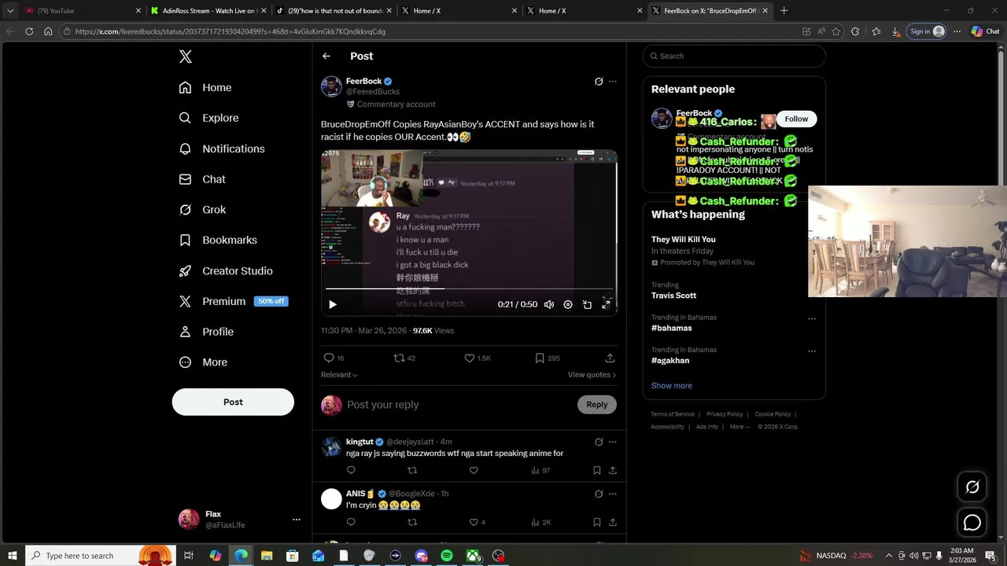Viewport: 1007px width, 566px height.
Task: Open floating chat messages button
Action: pos(972,523)
